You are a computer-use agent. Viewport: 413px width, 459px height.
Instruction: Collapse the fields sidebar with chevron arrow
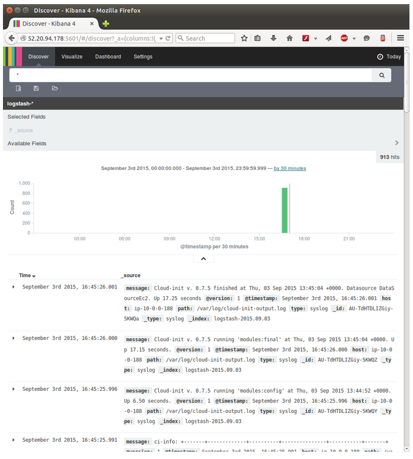[x=396, y=143]
